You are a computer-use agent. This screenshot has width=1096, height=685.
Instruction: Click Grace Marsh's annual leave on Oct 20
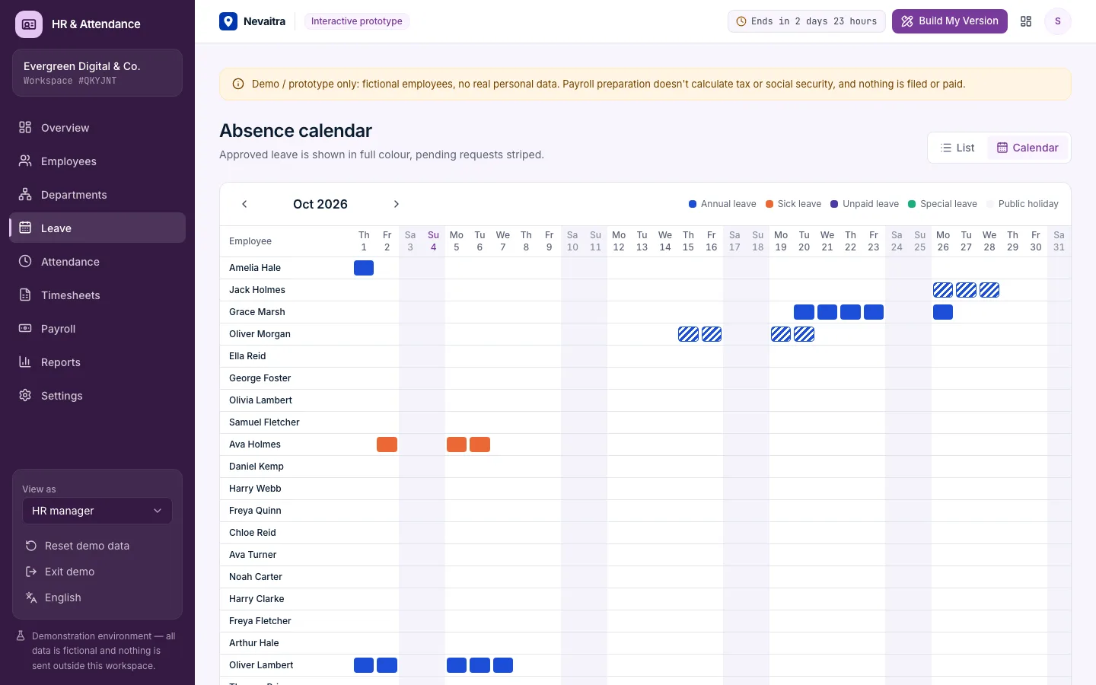[x=804, y=312]
